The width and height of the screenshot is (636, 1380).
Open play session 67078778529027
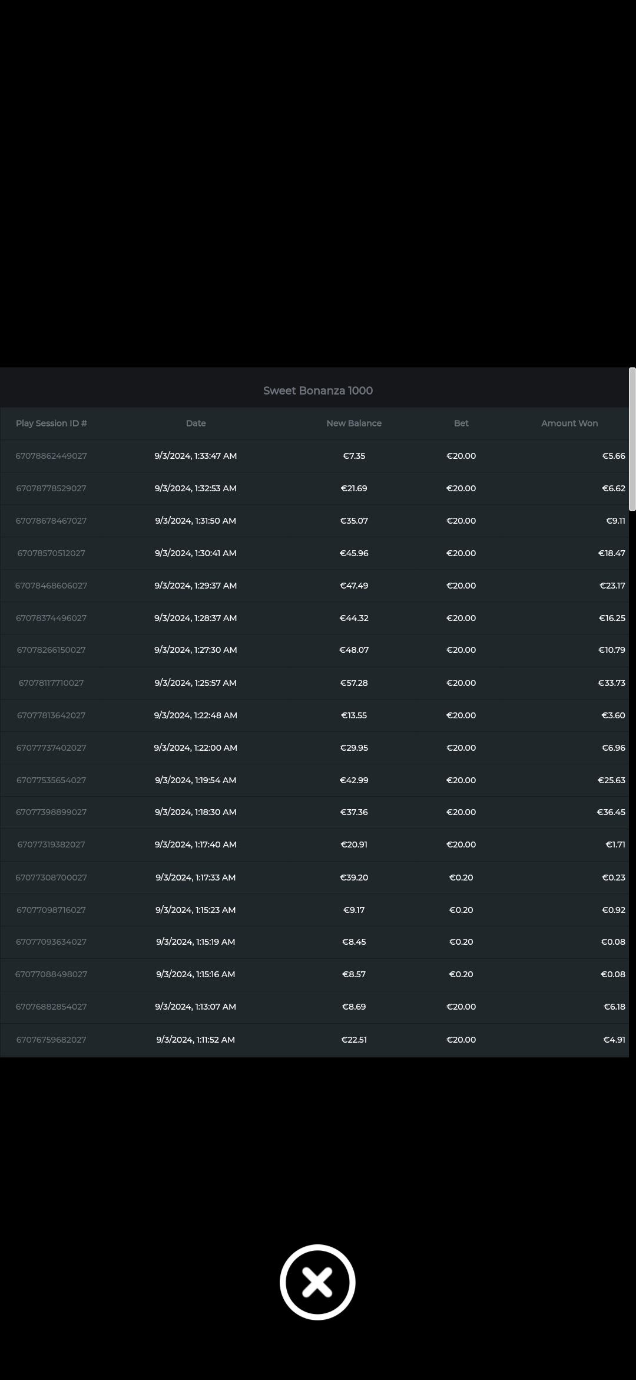(51, 488)
